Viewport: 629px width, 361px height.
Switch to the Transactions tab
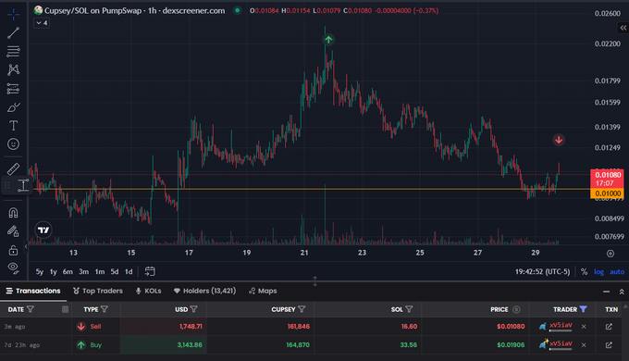[33, 291]
